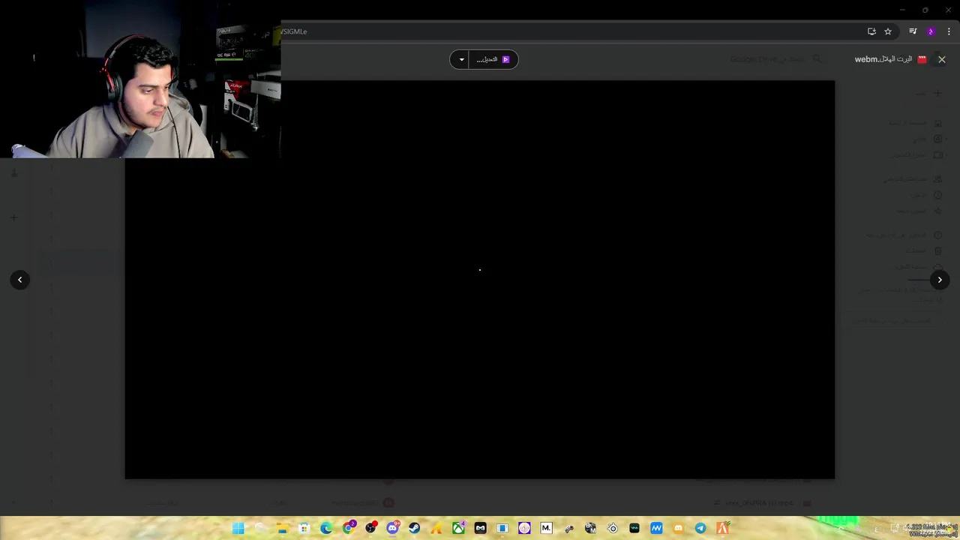This screenshot has width=960, height=540.
Task: Open the yellow Discord icon in the taskbar
Action: (678, 528)
